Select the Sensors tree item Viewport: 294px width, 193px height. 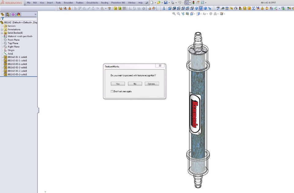(x=12, y=26)
